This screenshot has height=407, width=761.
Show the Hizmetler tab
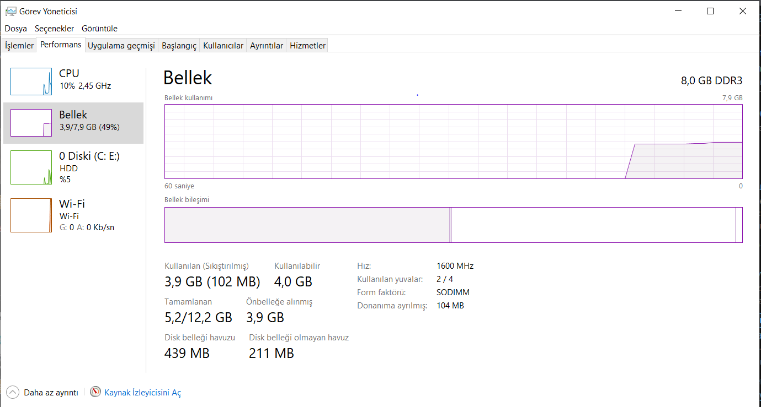tap(307, 46)
